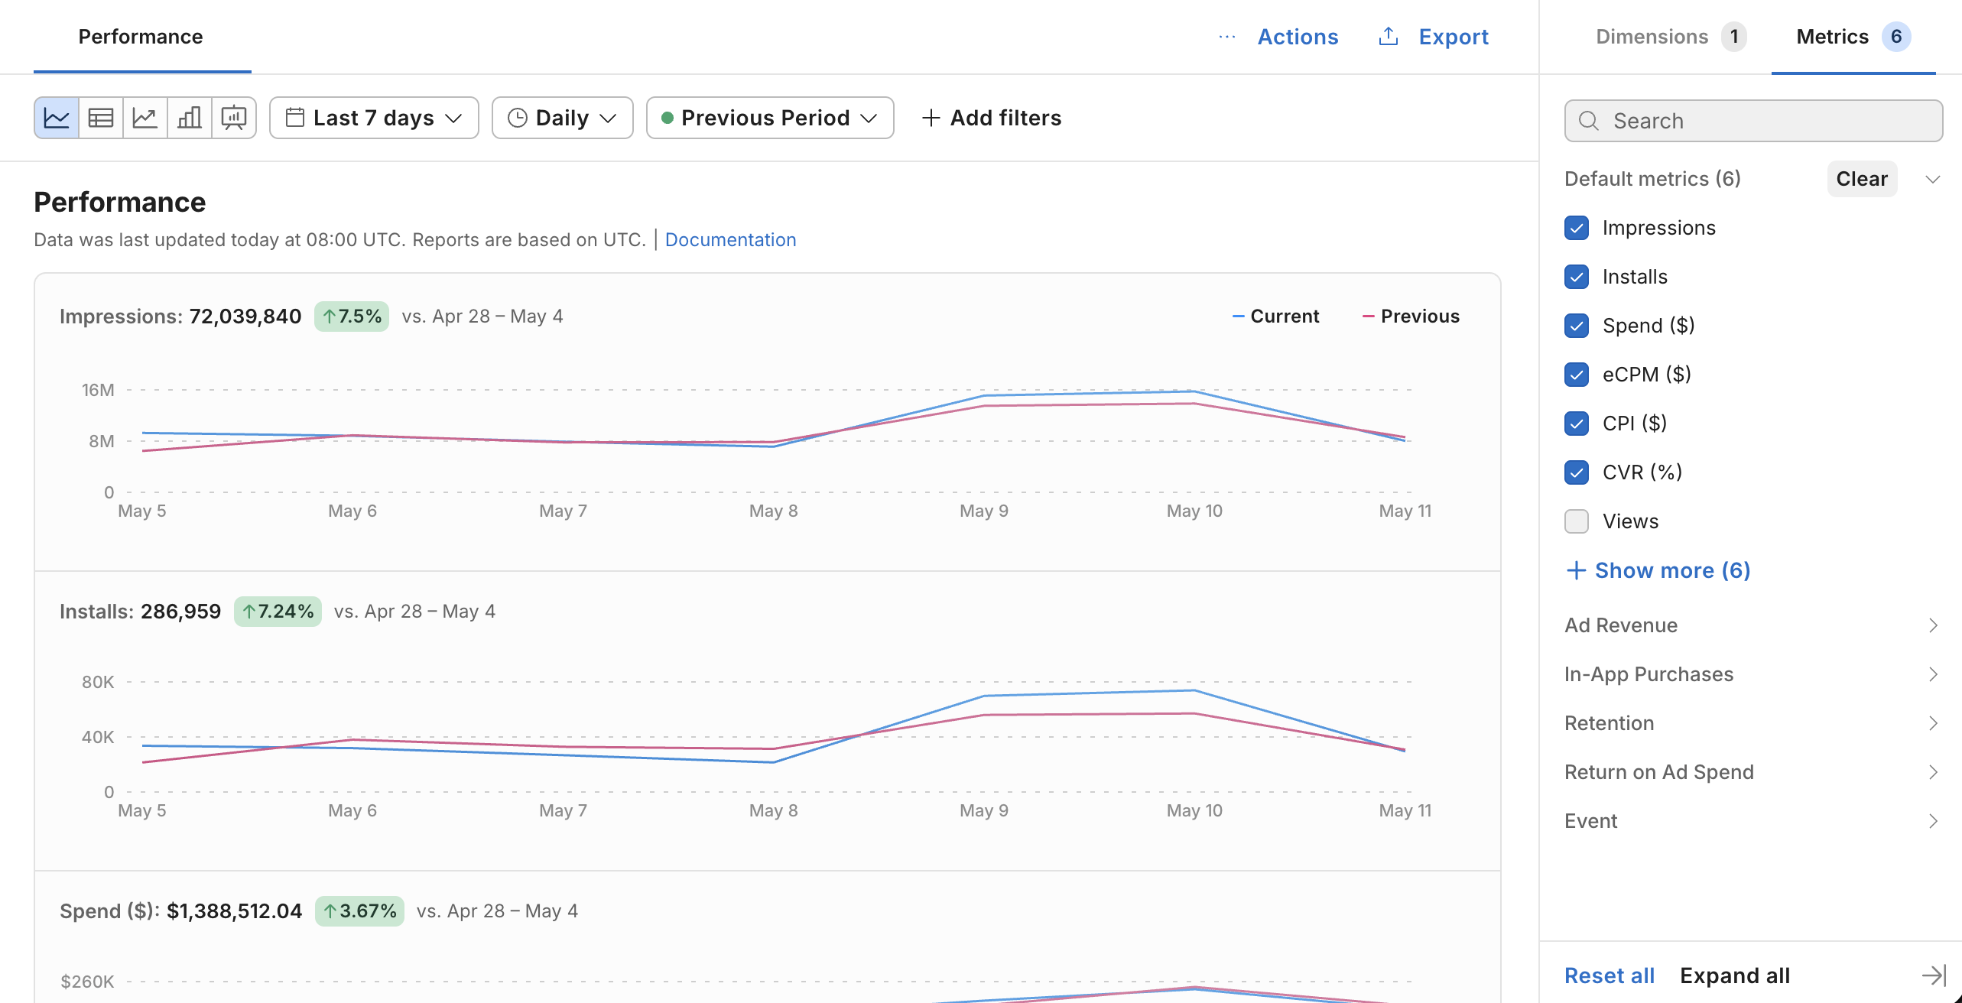Open the Documentation link
Viewport: 1962px width, 1003px height.
[730, 240]
